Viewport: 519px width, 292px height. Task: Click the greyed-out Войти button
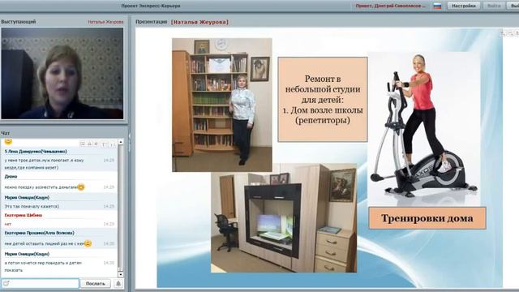click(x=494, y=6)
